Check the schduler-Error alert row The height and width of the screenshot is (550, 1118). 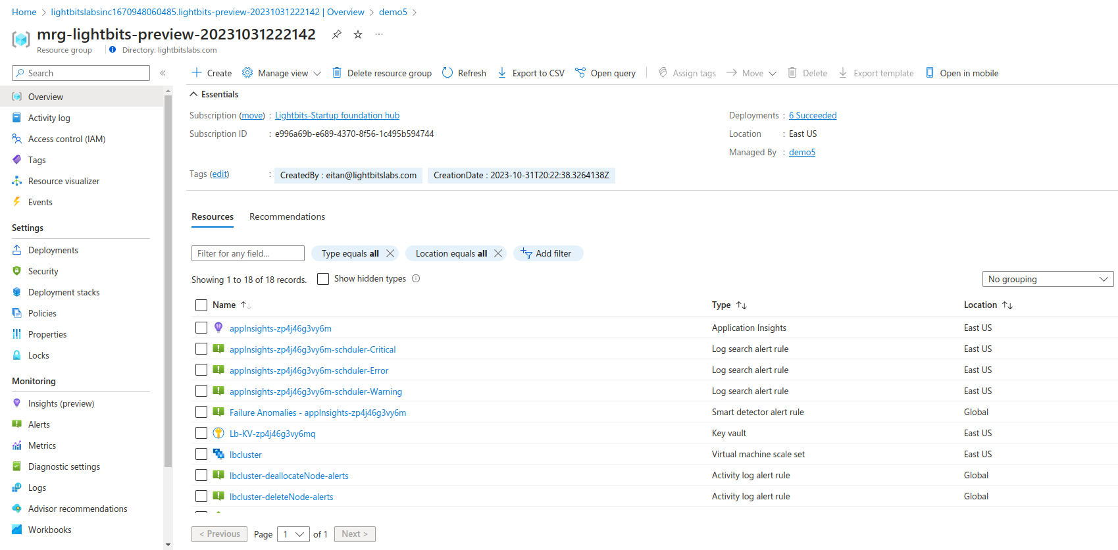tap(201, 370)
